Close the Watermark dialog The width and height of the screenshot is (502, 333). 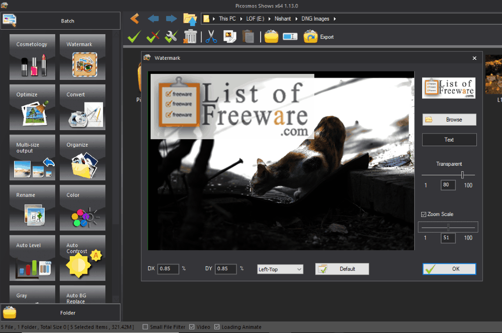474,58
